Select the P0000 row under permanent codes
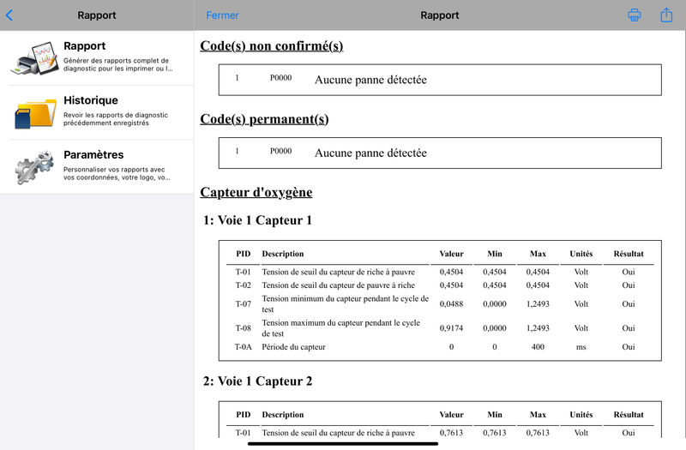 (x=440, y=153)
